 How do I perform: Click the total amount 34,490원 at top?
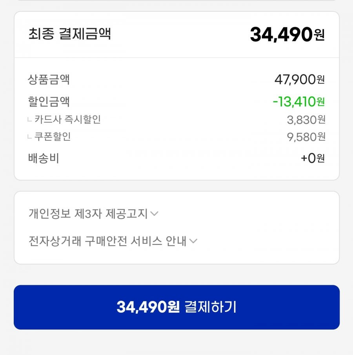(287, 34)
